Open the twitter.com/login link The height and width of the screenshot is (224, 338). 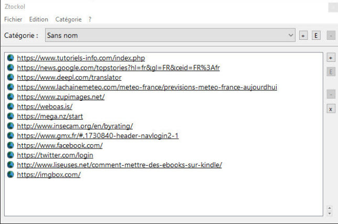pyautogui.click(x=55, y=155)
